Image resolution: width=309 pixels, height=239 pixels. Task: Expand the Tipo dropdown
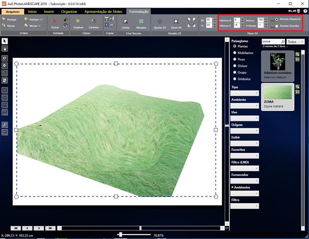tap(244, 93)
